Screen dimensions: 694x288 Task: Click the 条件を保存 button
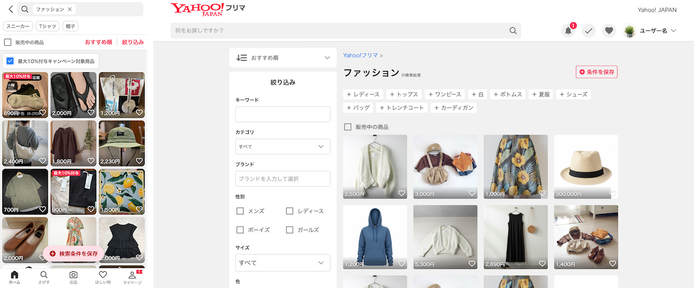coord(597,72)
